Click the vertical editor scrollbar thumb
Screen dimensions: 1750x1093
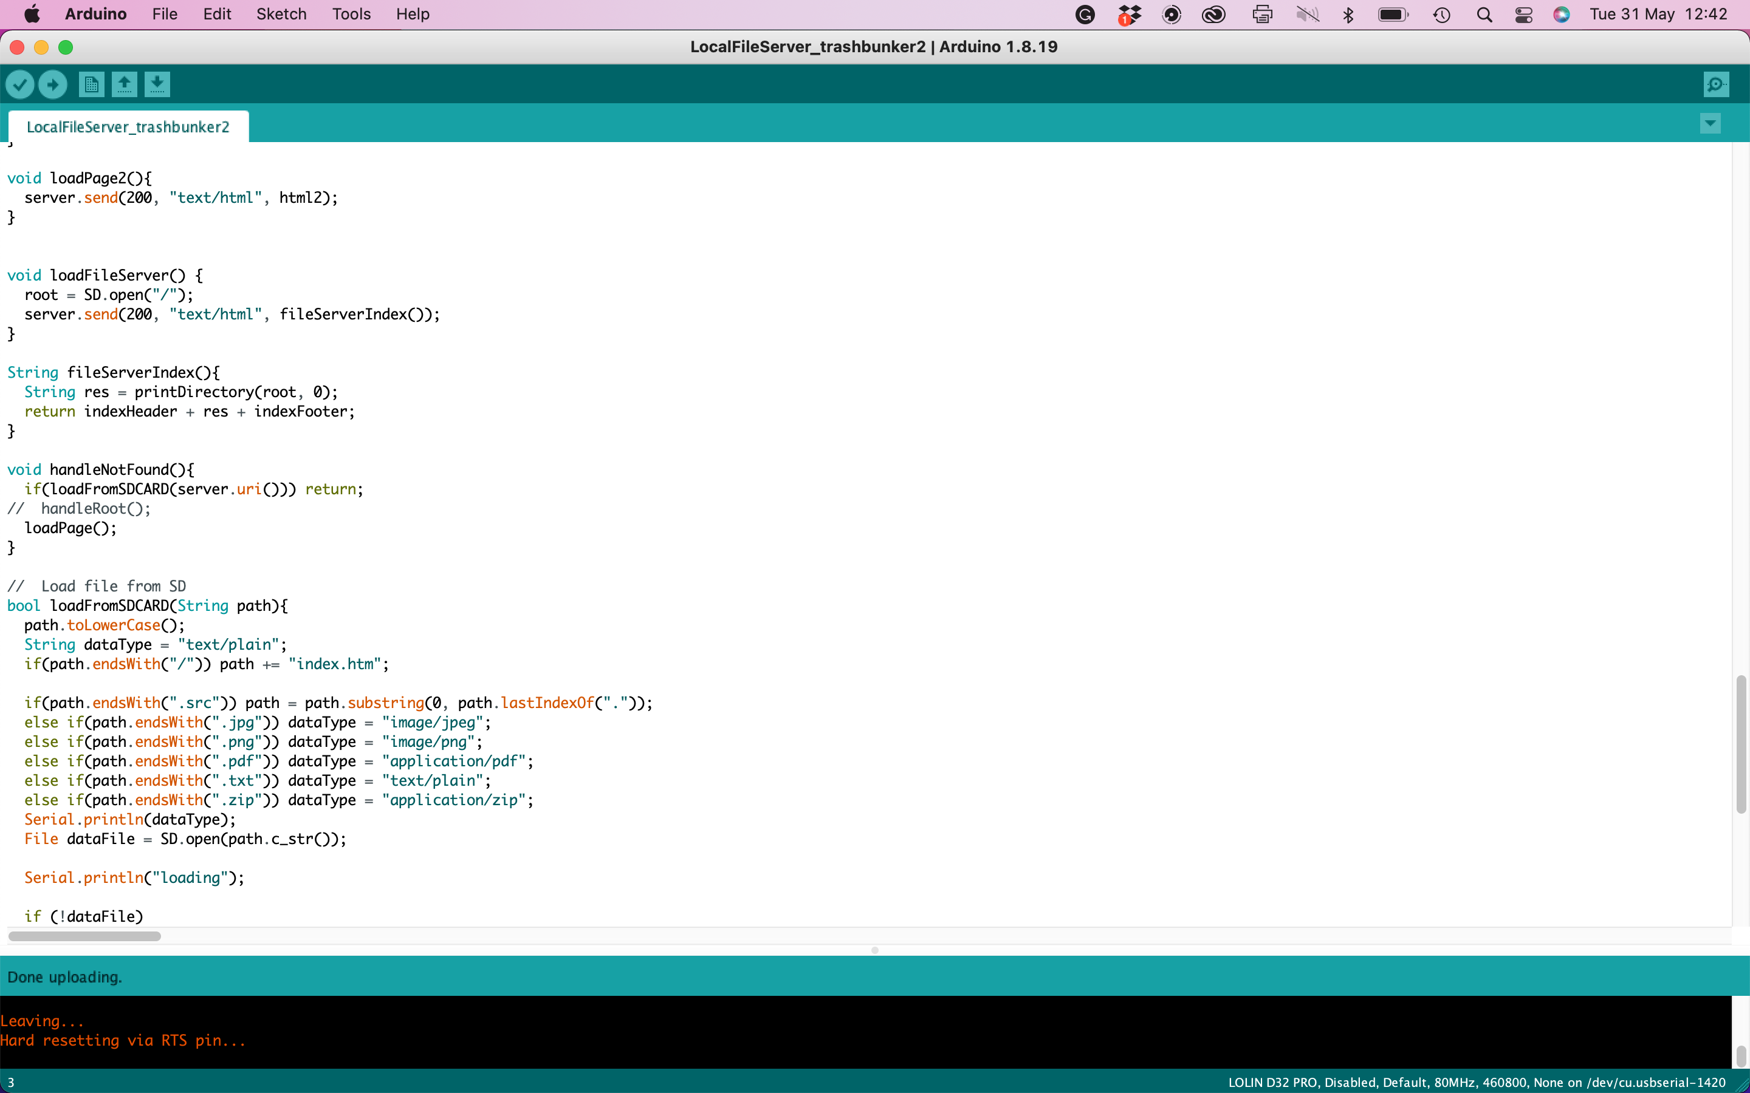pyautogui.click(x=1741, y=744)
